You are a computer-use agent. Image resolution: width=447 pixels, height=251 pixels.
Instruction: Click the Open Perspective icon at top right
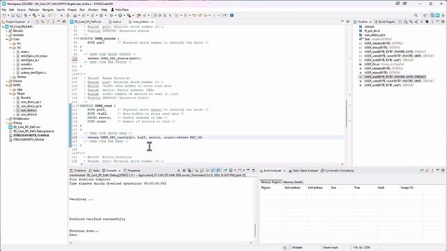(x=425, y=15)
